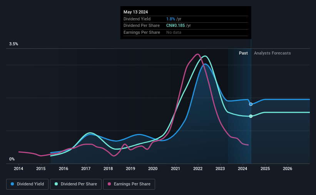Select the 2015 x-axis label
316x195 pixels.
[41, 169]
